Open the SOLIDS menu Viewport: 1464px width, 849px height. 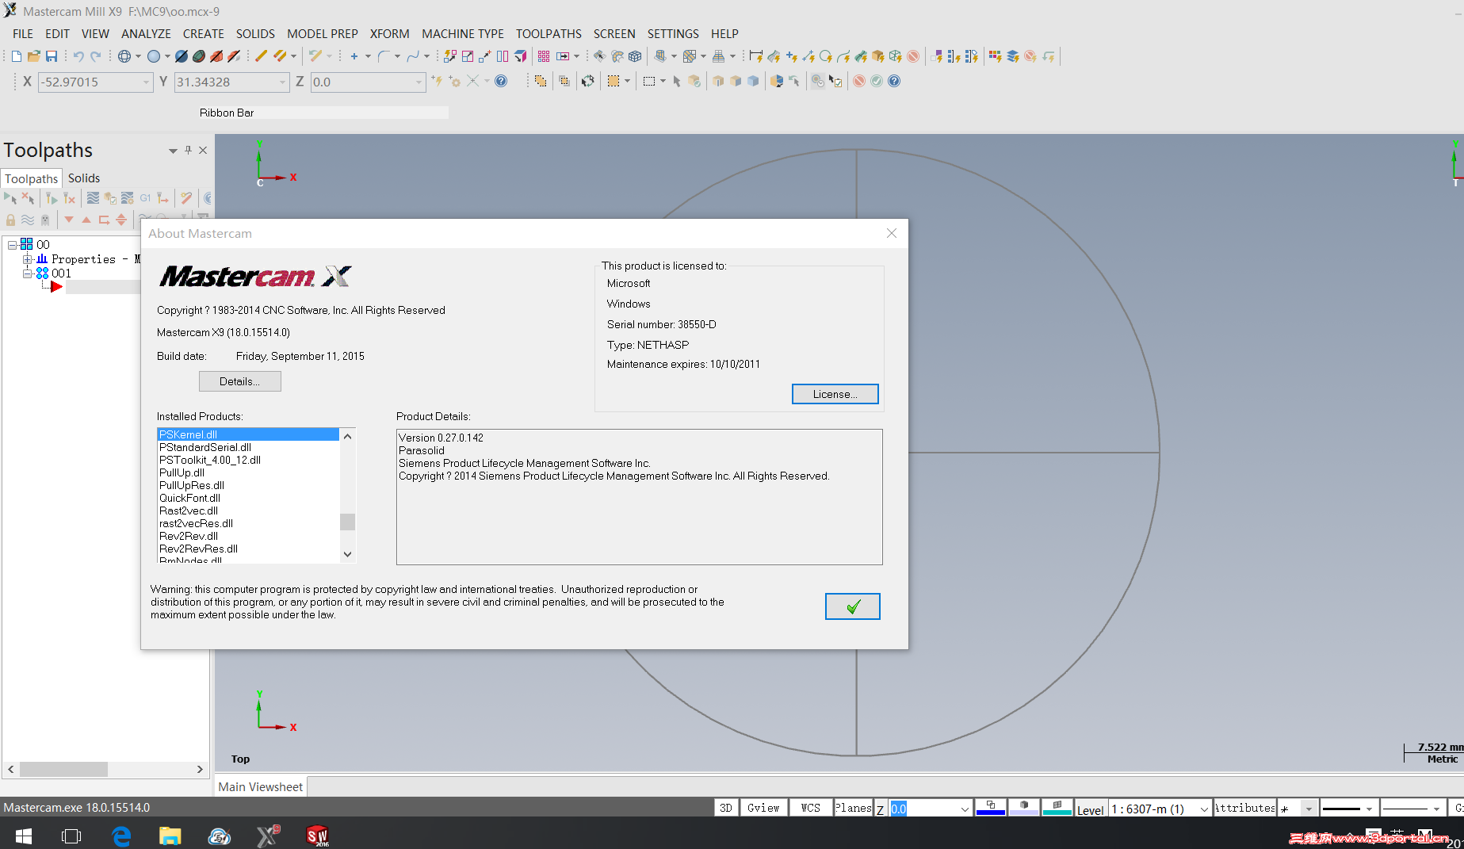pyautogui.click(x=255, y=33)
